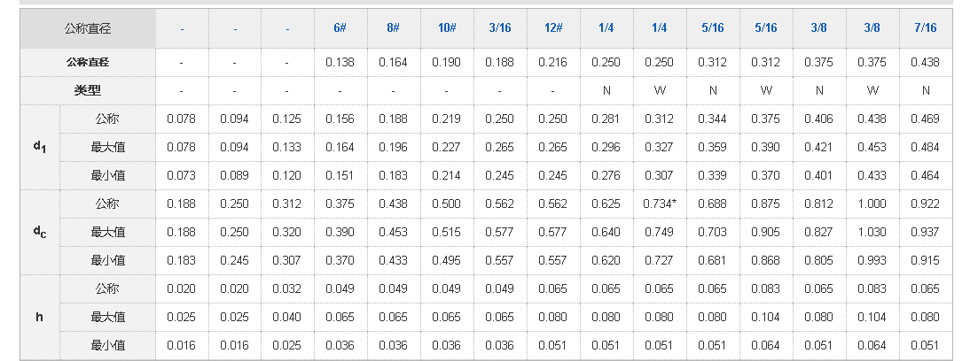Click the 0.216 nominal diameter cell
The height and width of the screenshot is (361, 970).
tap(553, 62)
